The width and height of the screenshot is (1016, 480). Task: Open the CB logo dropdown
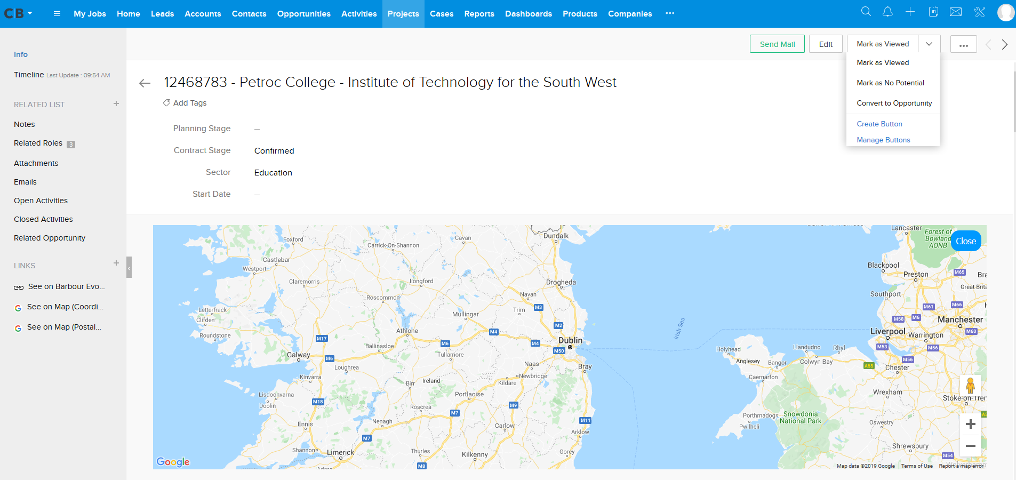(x=18, y=13)
